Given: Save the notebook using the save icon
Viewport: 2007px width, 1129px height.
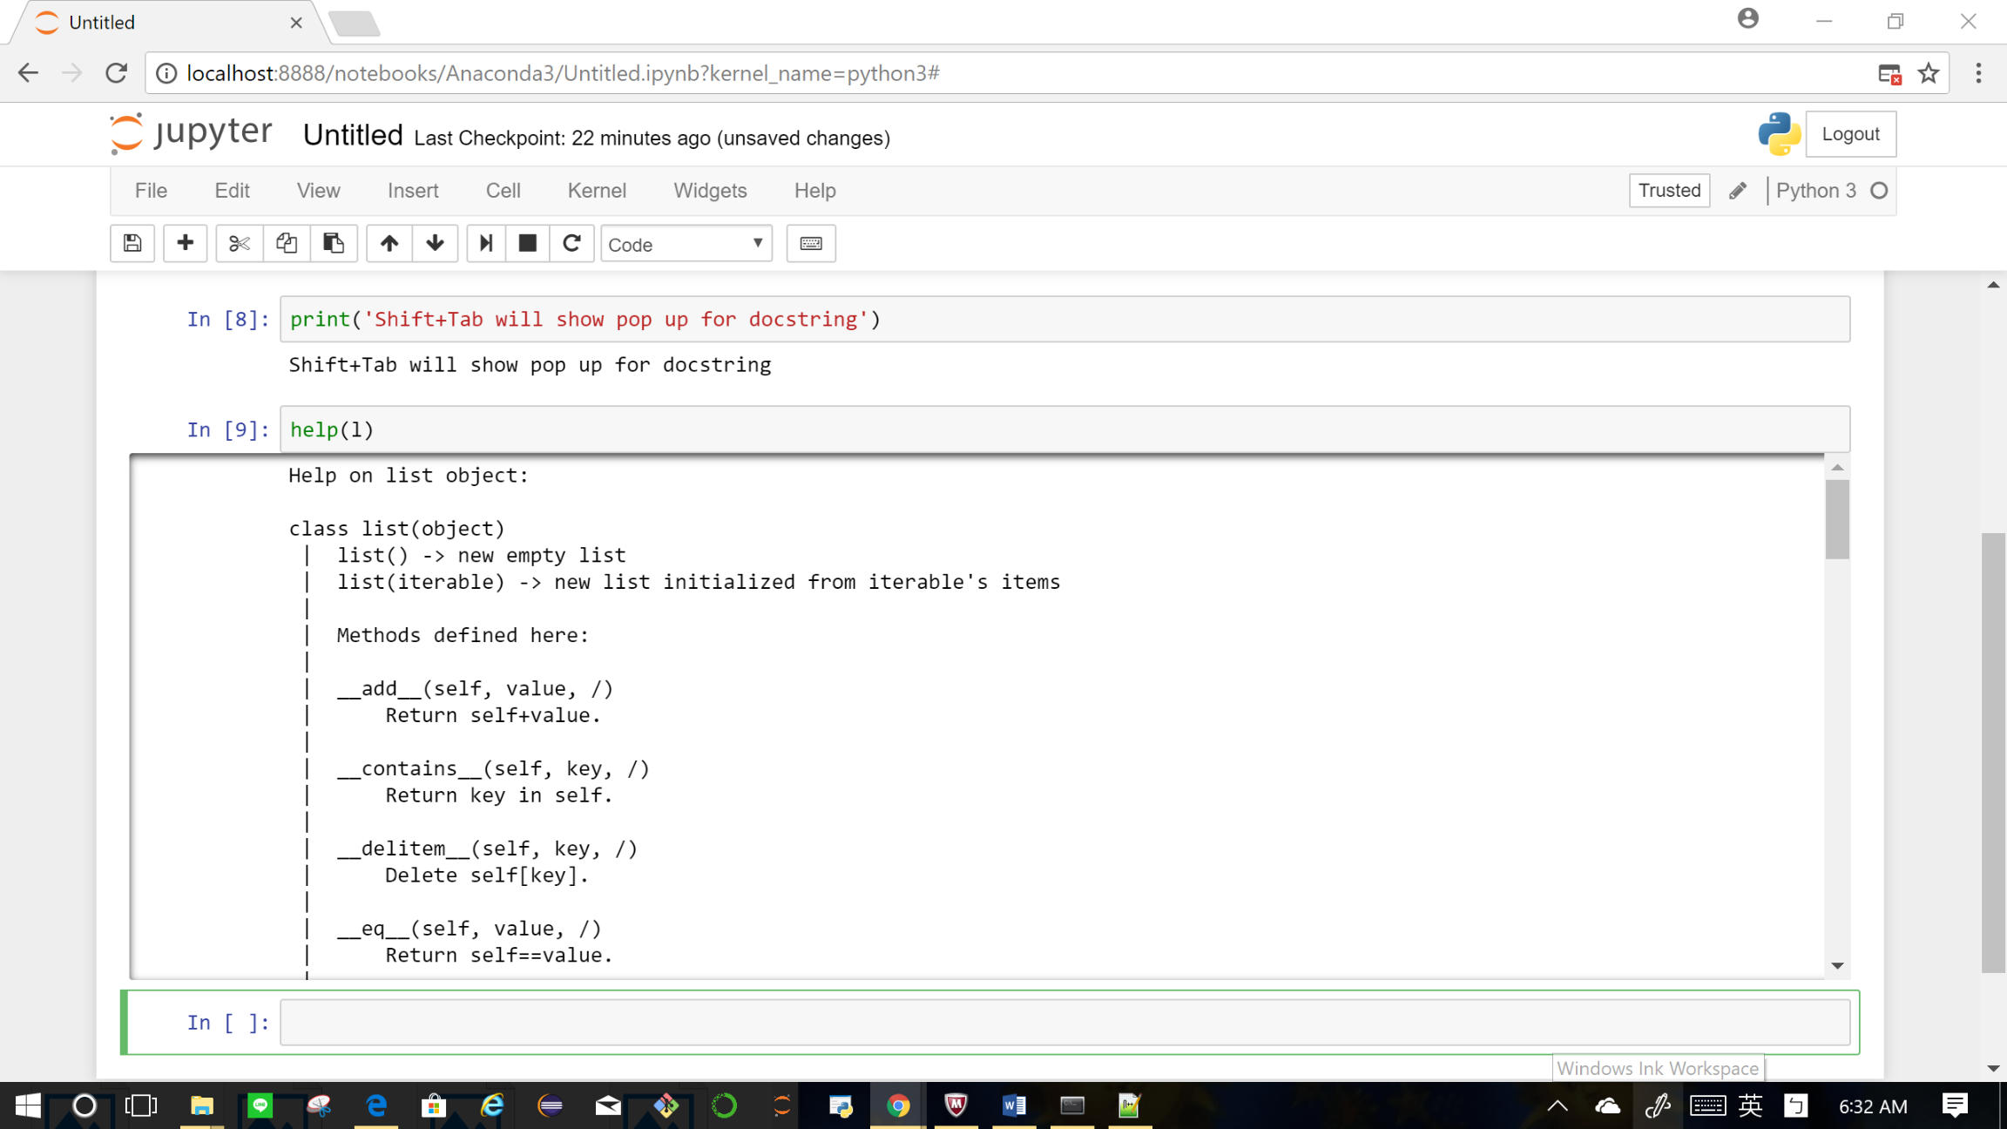Looking at the screenshot, I should click(x=132, y=244).
